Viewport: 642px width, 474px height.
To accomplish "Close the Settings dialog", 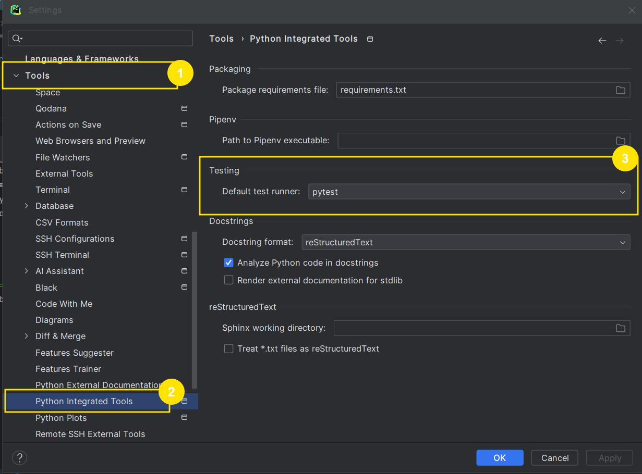I will pos(632,10).
